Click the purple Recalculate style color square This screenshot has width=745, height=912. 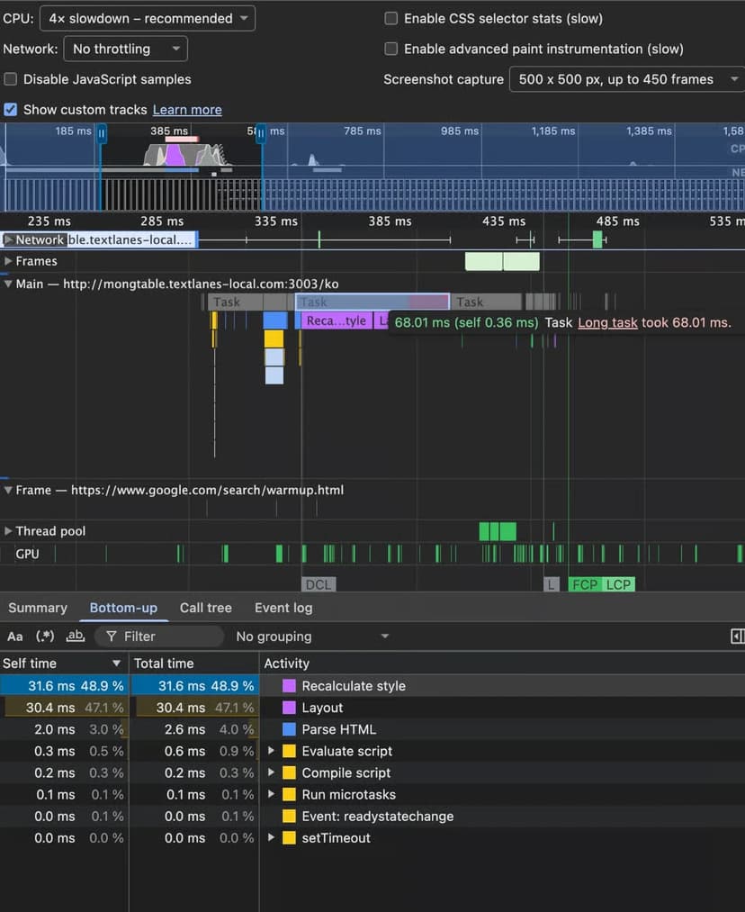[289, 686]
